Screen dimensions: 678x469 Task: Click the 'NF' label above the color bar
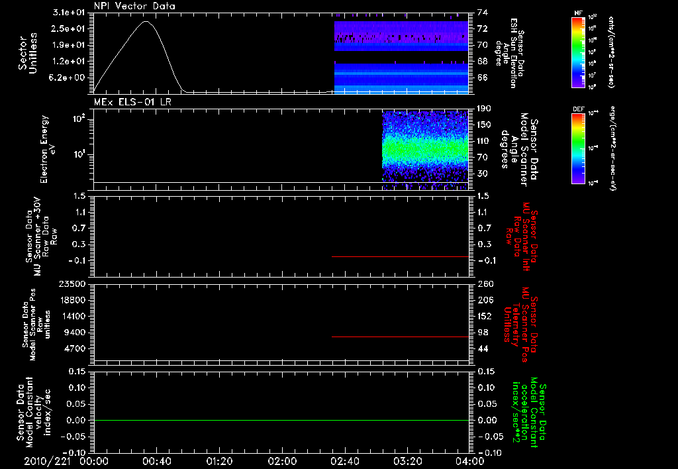pyautogui.click(x=578, y=13)
